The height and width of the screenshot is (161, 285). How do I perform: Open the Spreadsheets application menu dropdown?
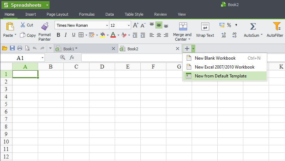[x=47, y=5]
